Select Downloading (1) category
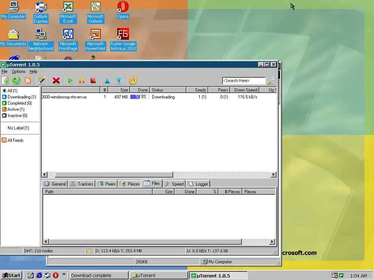 click(x=19, y=97)
